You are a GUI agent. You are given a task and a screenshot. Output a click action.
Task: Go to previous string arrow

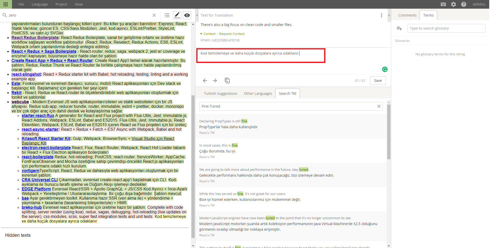coord(205,81)
